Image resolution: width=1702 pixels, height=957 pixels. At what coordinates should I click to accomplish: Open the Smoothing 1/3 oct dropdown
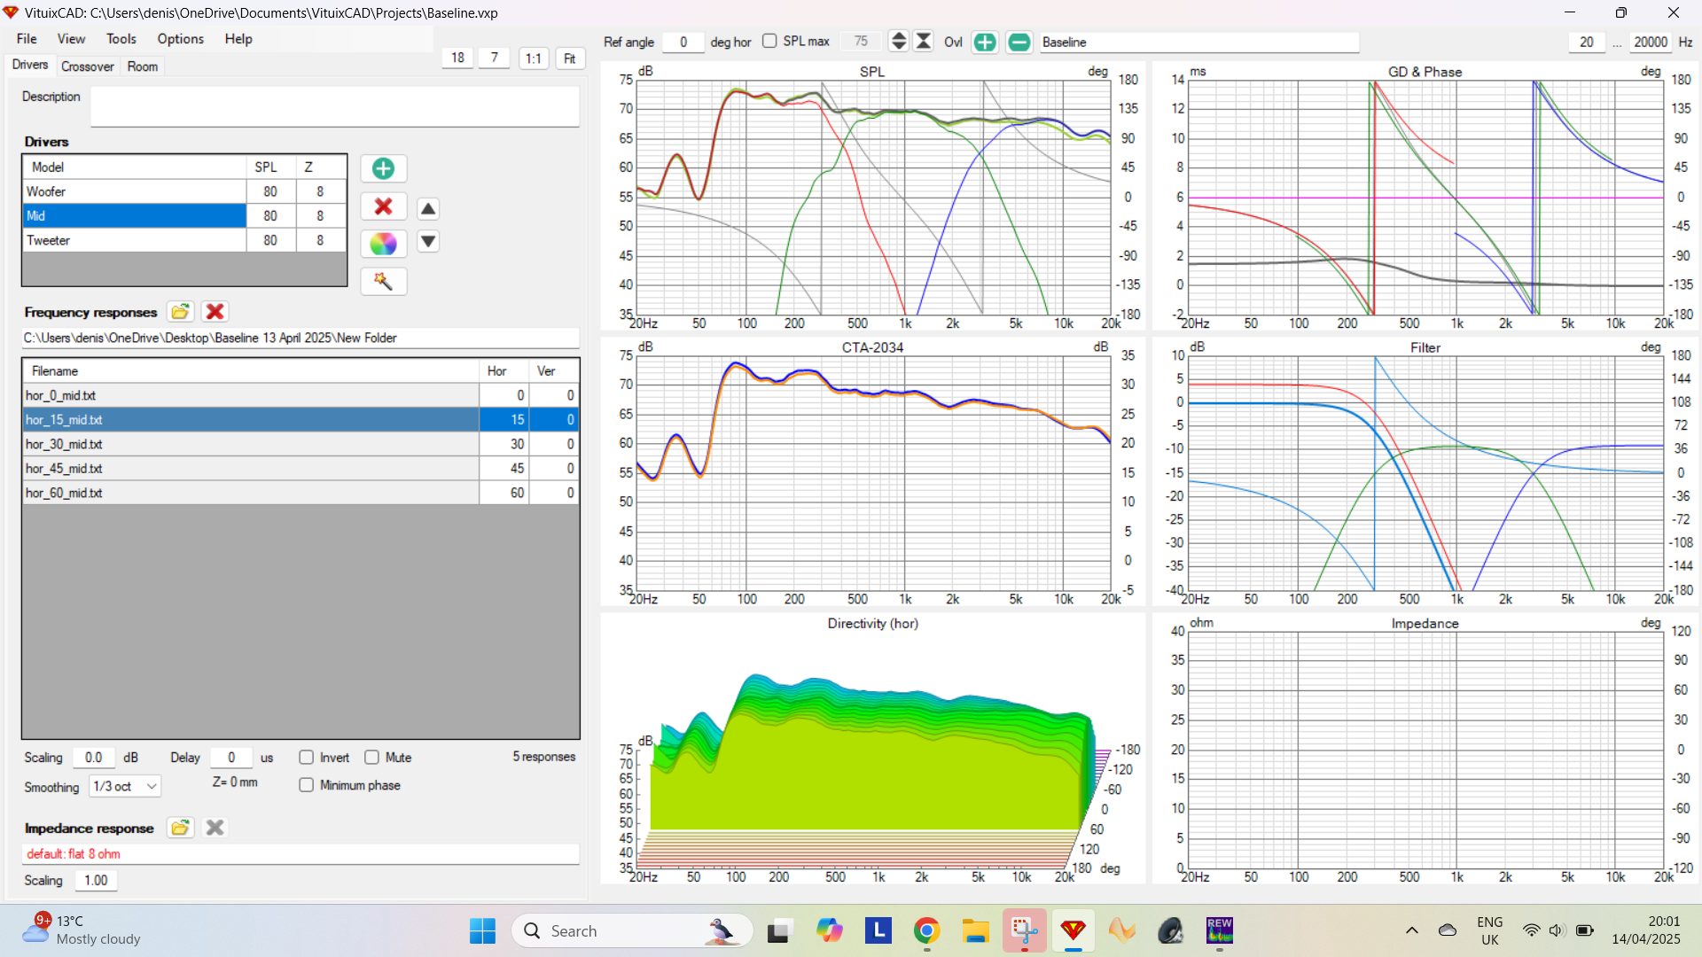click(x=125, y=786)
